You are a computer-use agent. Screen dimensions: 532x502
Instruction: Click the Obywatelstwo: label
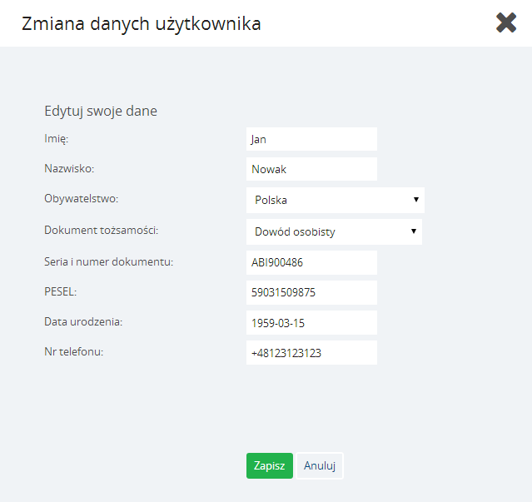[82, 198]
